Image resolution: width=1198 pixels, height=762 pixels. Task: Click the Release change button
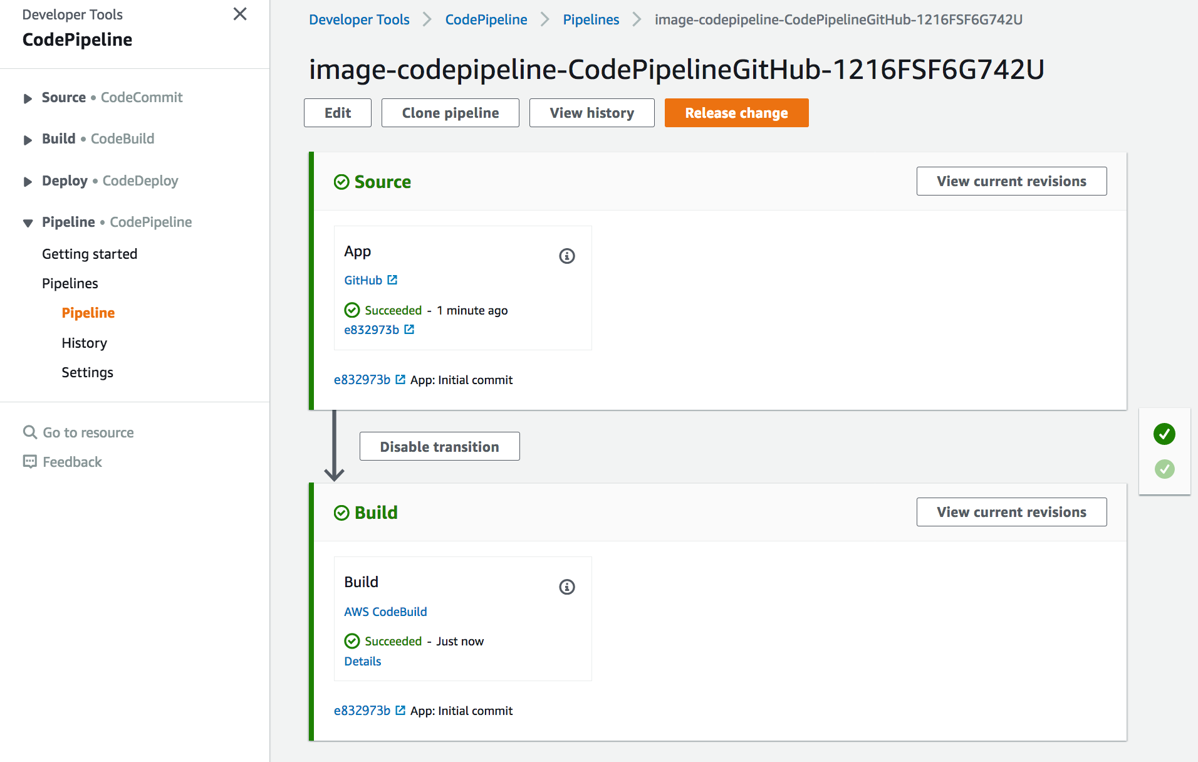coord(736,113)
